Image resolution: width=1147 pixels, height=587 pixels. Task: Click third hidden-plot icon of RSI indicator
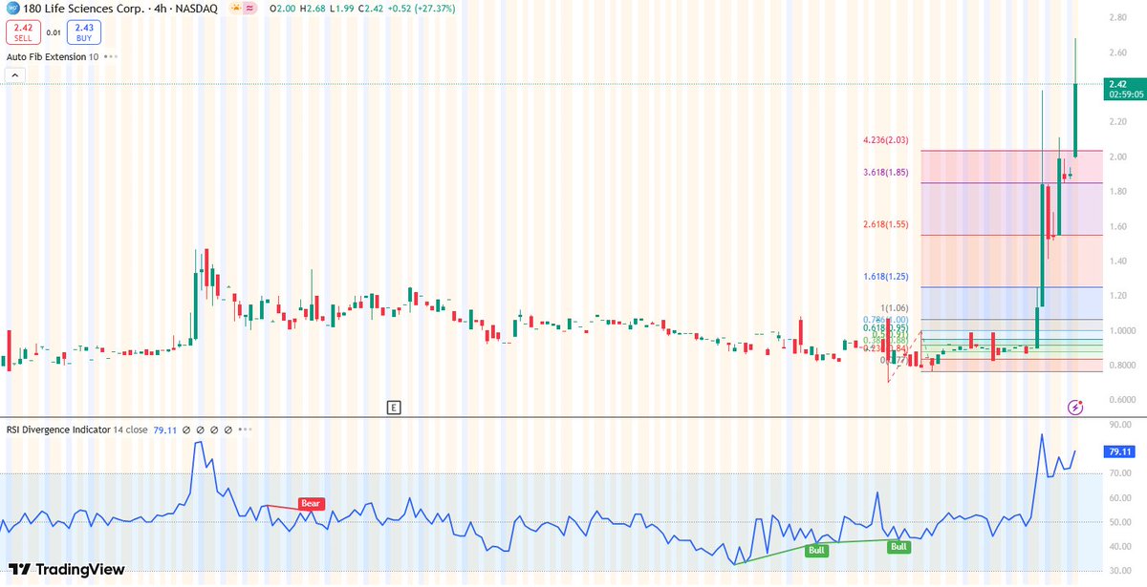point(215,430)
